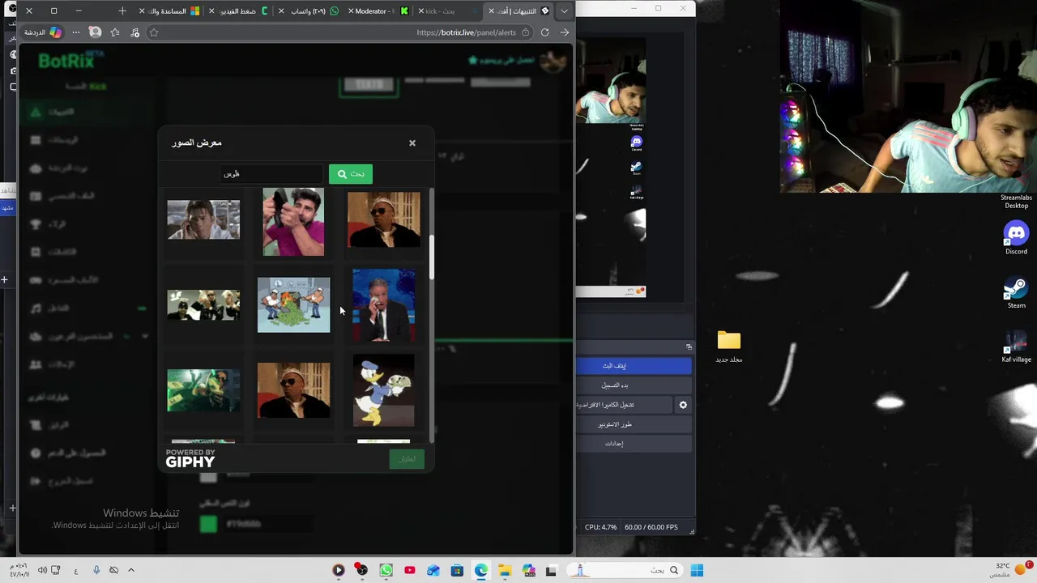
Task: Select the new folder on desktop
Action: 729,347
